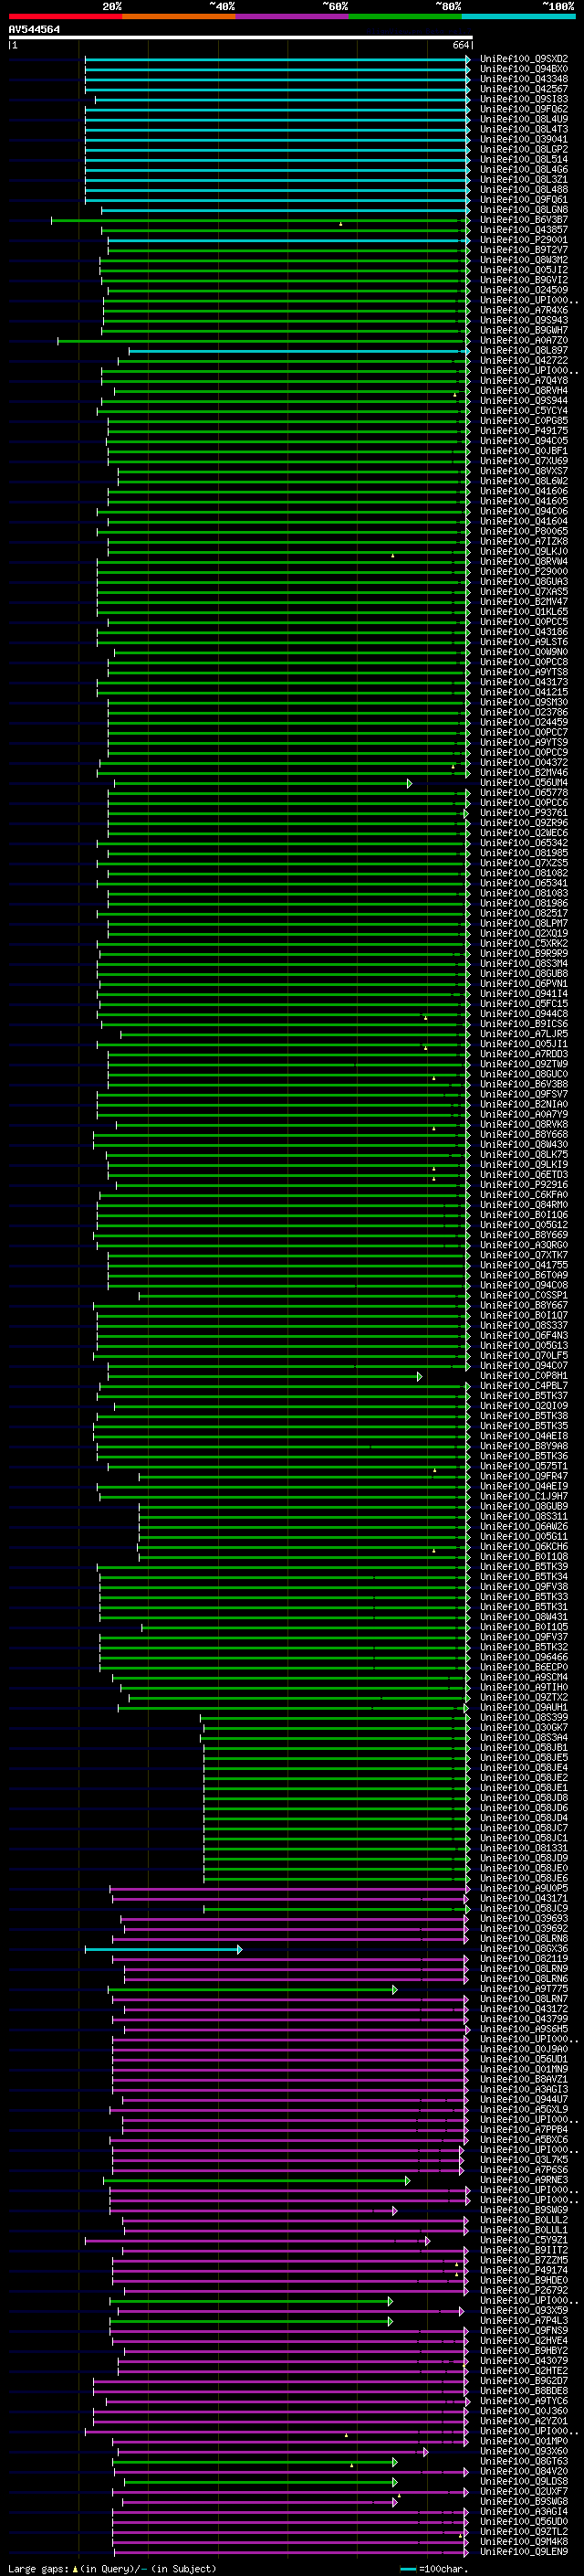Open hit UniRef100_Q39041

pos(524,139)
